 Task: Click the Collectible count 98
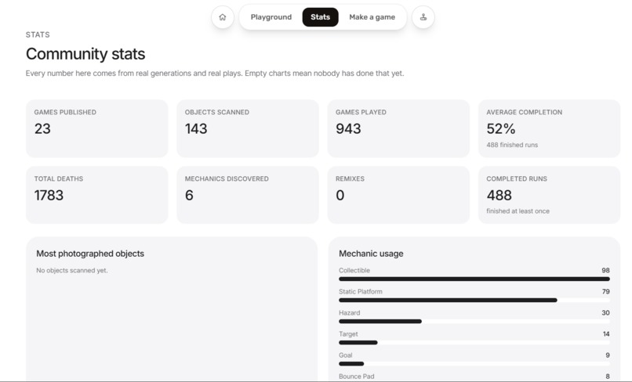click(605, 271)
